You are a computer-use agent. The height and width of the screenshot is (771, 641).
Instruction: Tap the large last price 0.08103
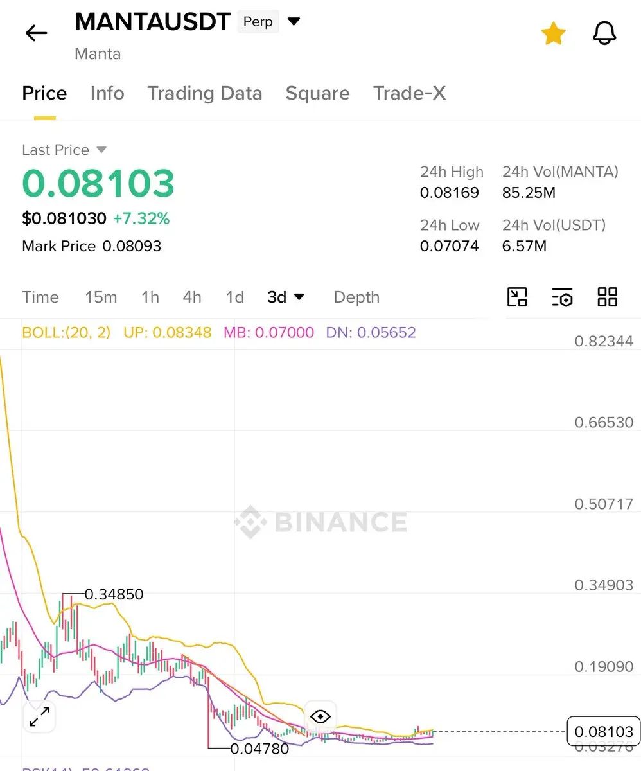click(98, 183)
